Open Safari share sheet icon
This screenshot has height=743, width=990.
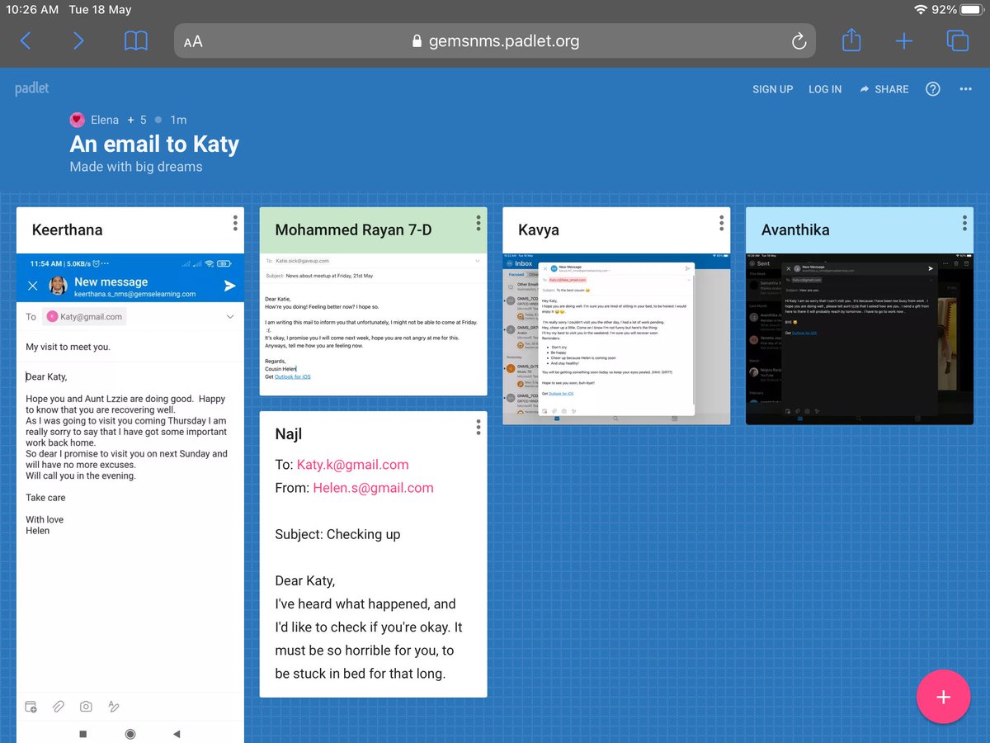coord(851,40)
